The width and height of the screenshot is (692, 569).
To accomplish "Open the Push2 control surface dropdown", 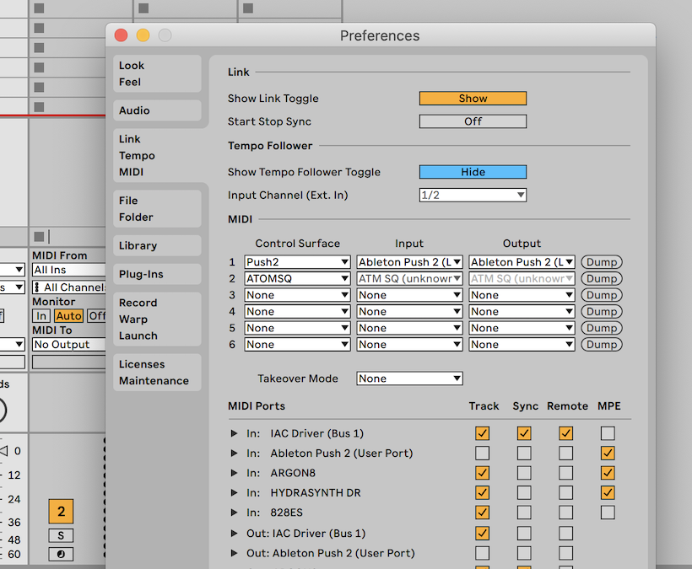I will (x=297, y=262).
